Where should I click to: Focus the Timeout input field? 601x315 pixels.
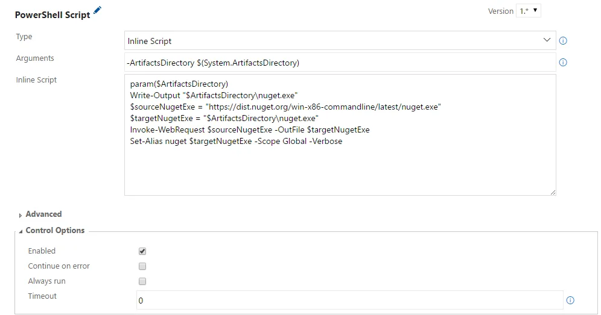coord(350,300)
